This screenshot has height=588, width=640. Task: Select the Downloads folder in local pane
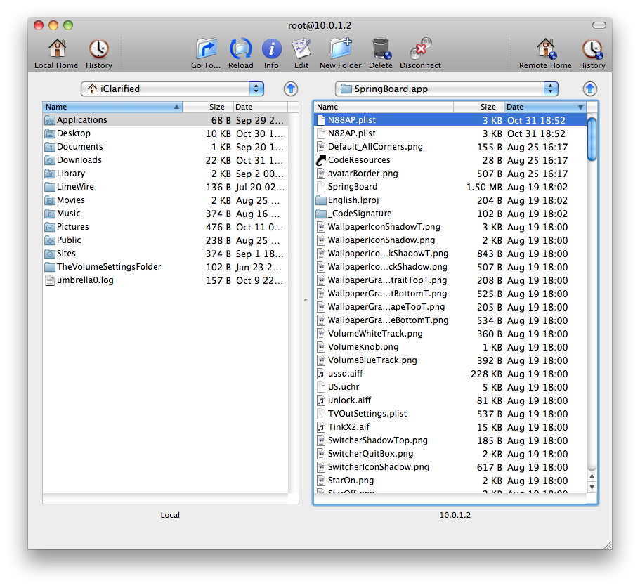pos(79,160)
